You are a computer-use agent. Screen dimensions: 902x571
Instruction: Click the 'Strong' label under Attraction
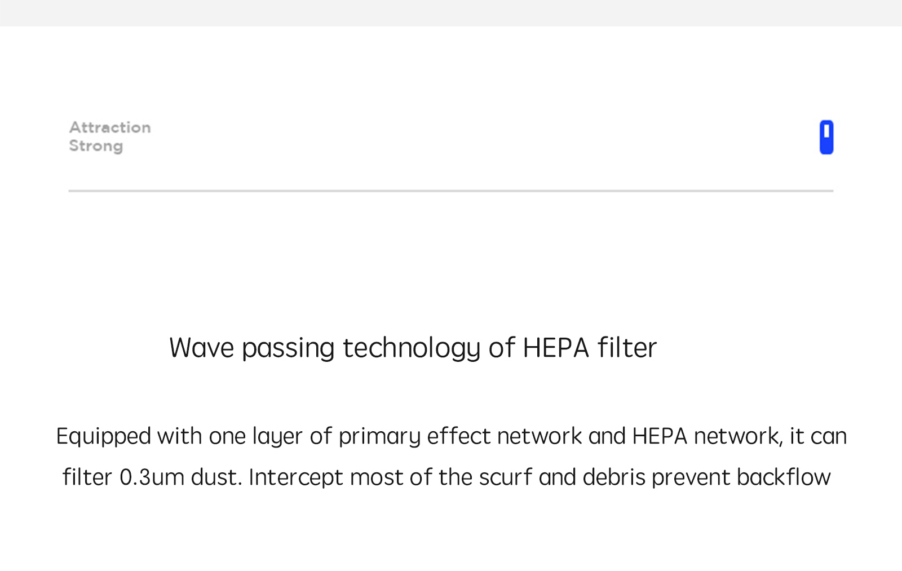click(96, 146)
